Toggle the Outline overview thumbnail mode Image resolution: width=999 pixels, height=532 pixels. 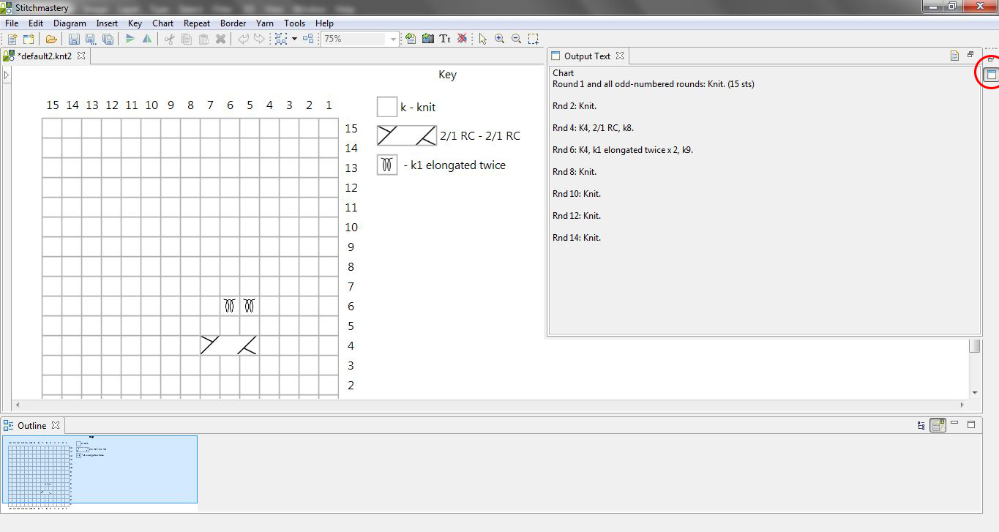point(938,425)
